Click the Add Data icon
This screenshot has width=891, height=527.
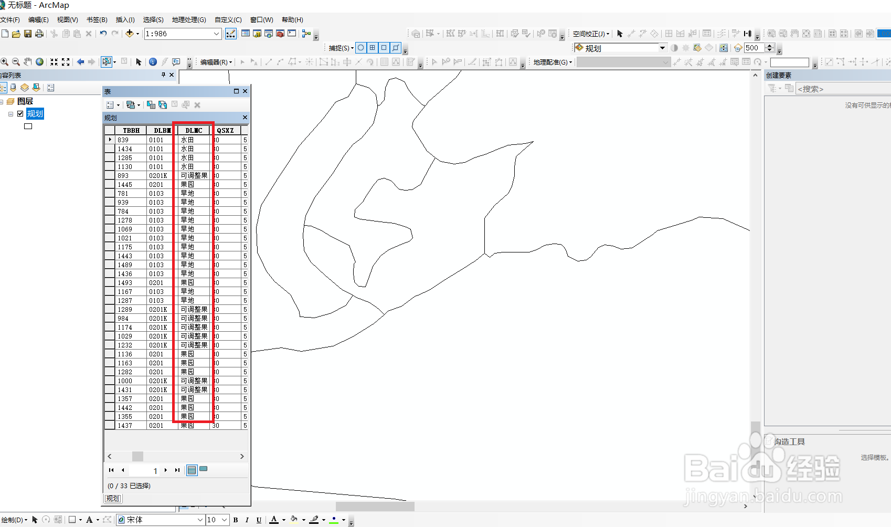click(x=131, y=34)
